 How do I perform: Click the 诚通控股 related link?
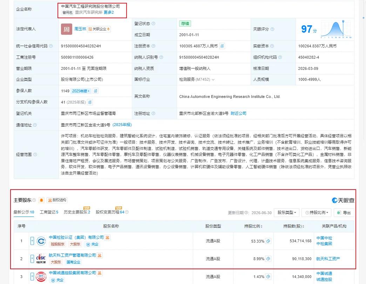pyautogui.click(x=324, y=279)
